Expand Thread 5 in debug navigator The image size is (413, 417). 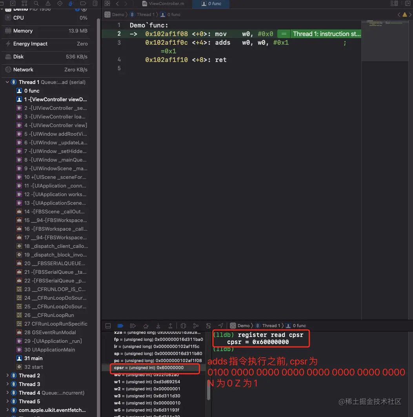(7, 401)
